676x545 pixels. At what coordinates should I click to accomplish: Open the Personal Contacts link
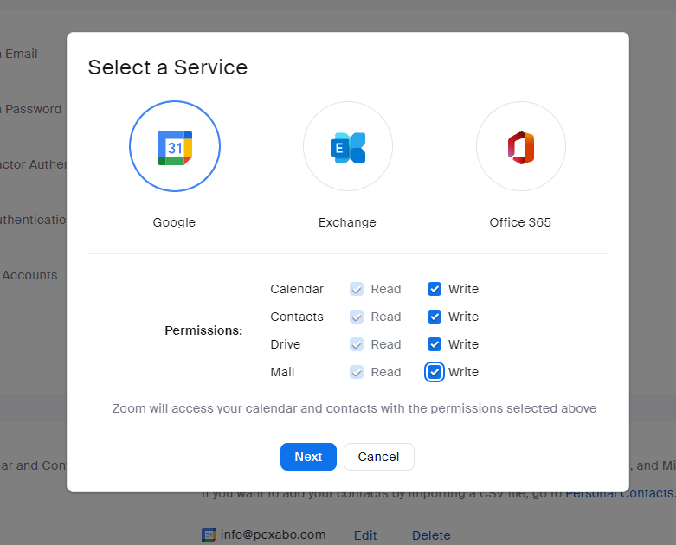621,493
